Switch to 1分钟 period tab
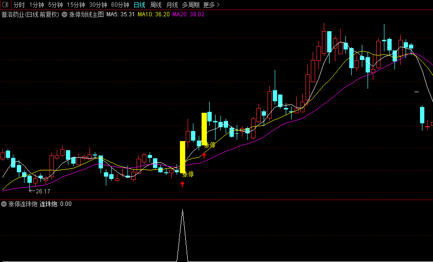The height and width of the screenshot is (262, 433). click(37, 5)
